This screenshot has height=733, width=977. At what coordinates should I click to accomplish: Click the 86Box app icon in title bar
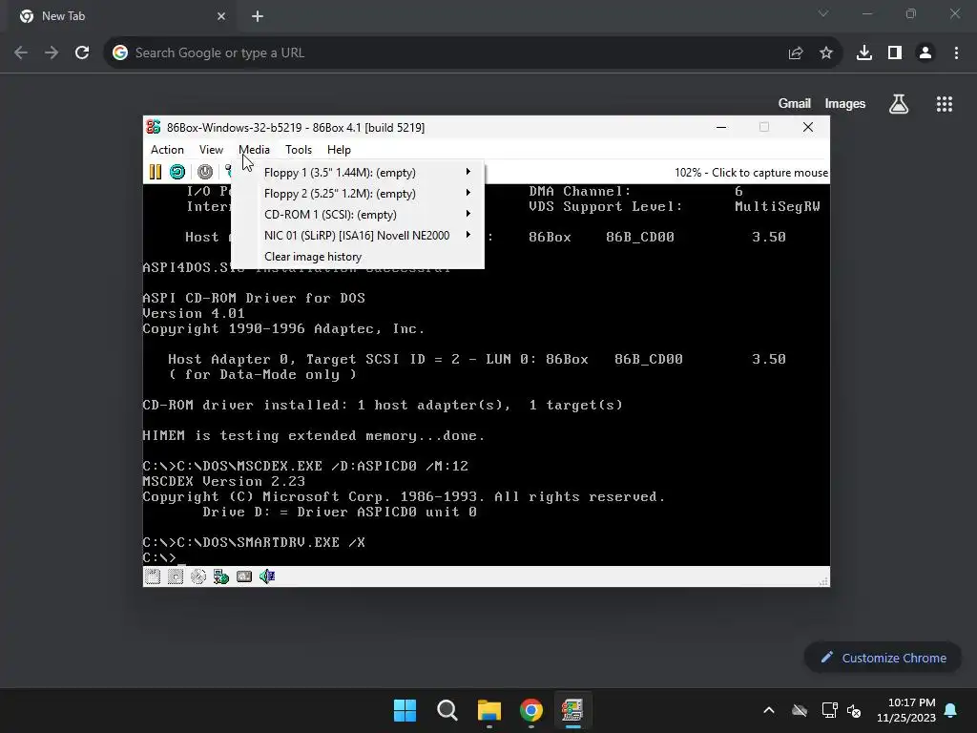coord(154,127)
